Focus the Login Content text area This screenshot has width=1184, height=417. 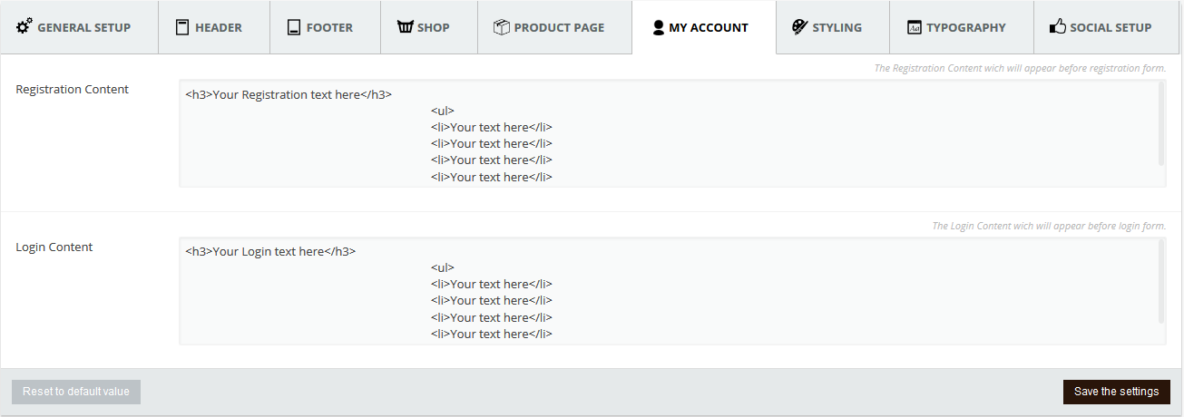(672, 291)
